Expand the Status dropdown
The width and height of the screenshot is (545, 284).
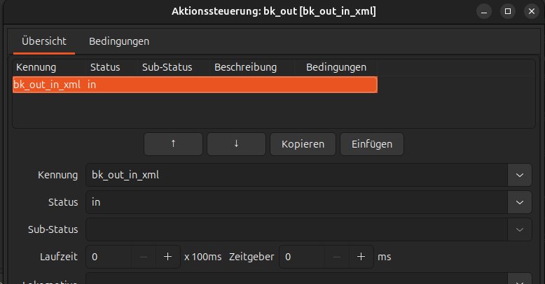tap(519, 202)
